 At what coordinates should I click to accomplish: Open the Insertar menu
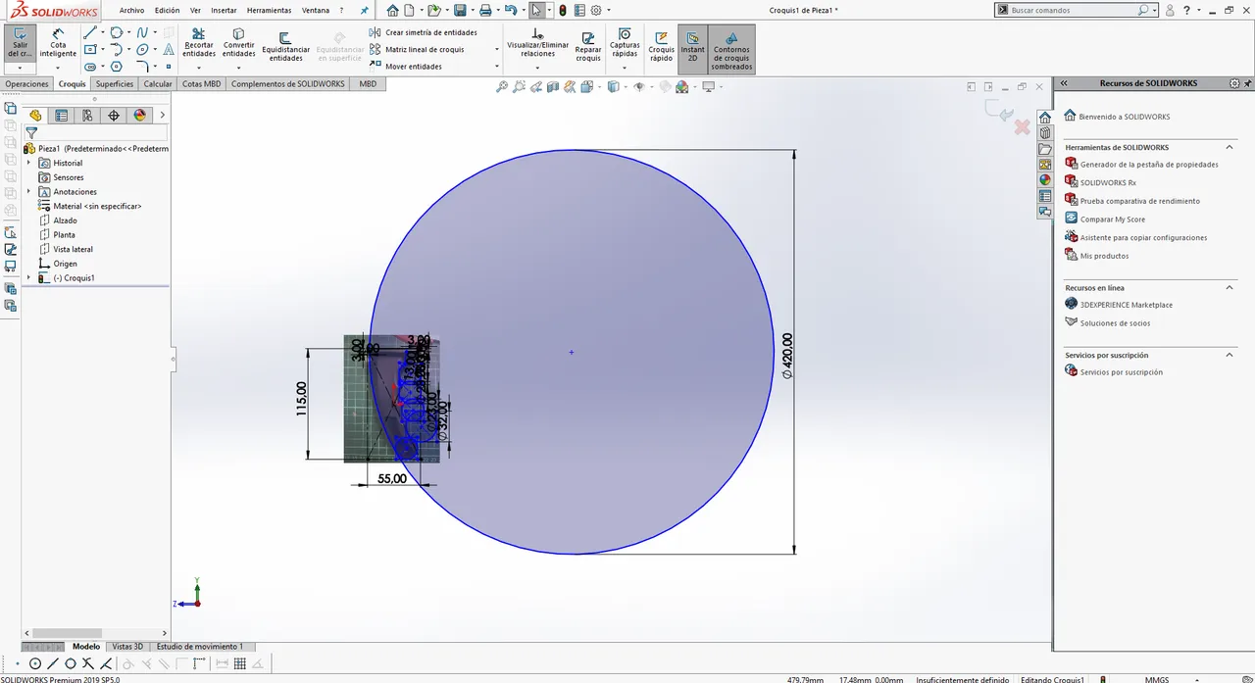point(224,10)
